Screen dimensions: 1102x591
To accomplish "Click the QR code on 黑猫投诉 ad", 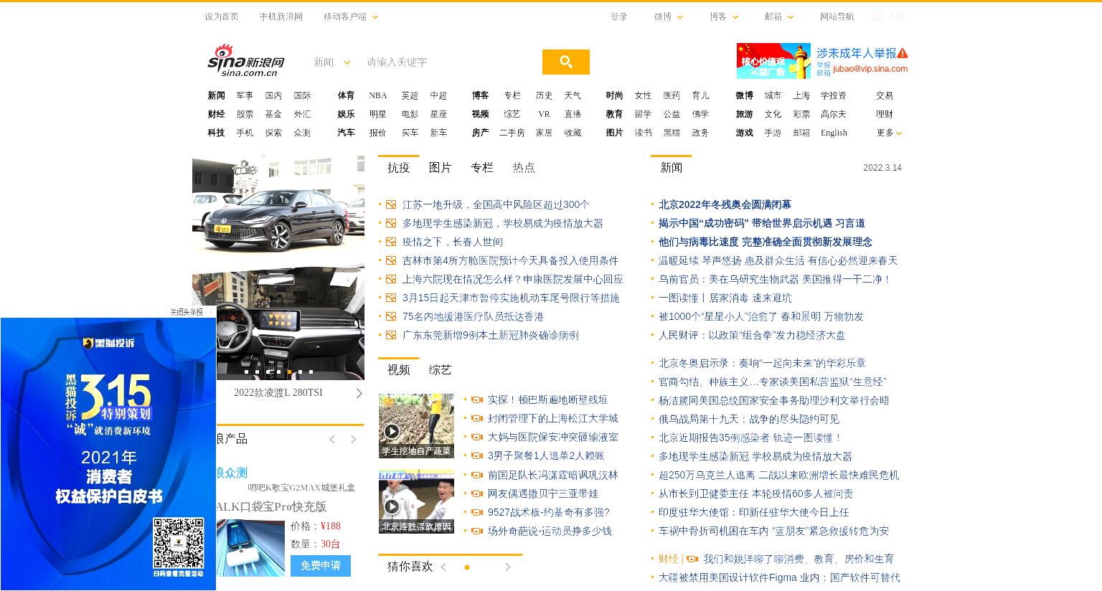I will [x=178, y=542].
